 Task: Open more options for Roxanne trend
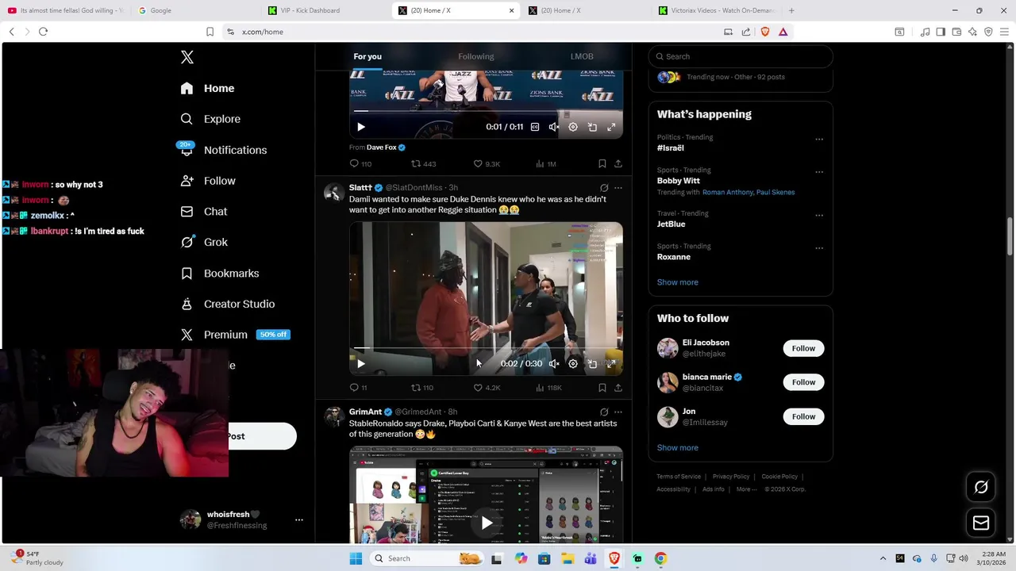pos(819,248)
